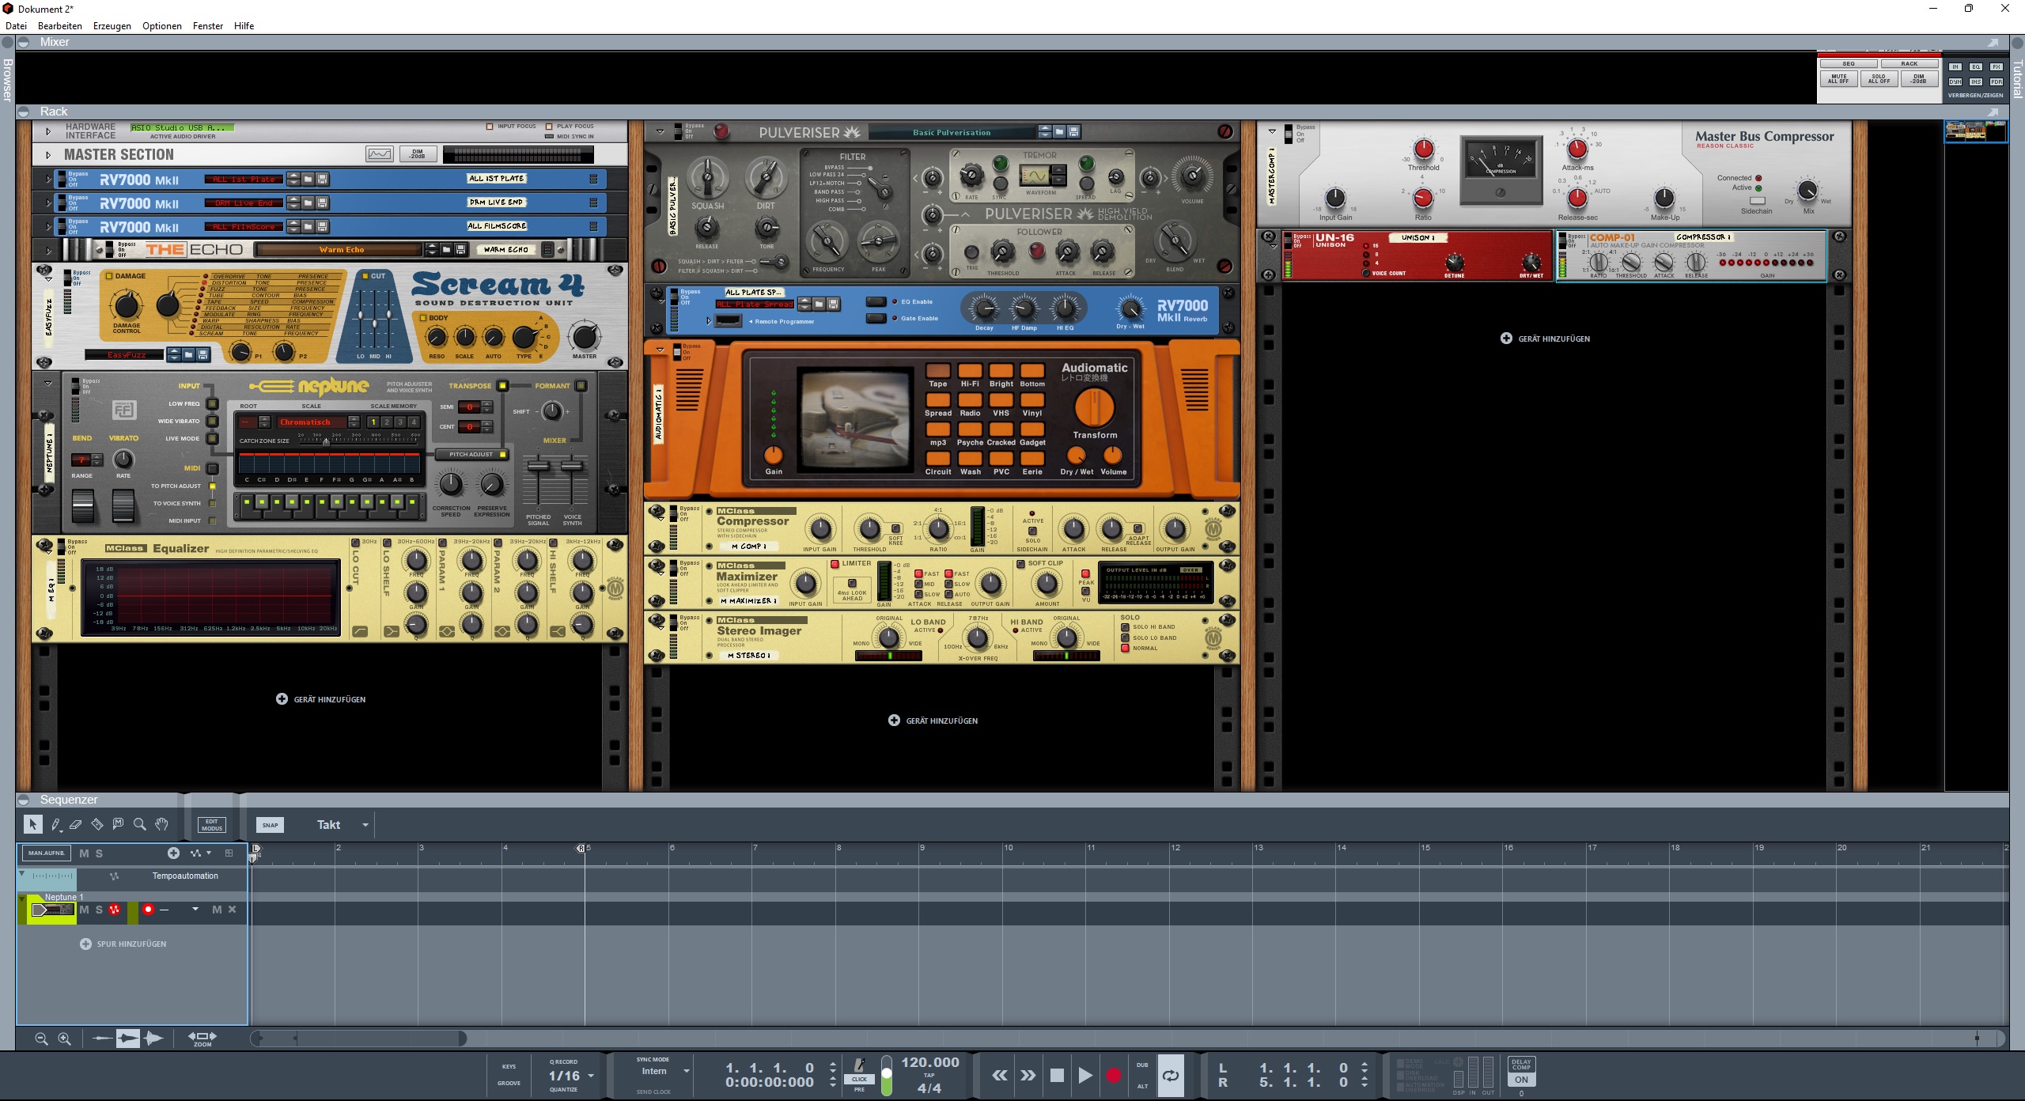The height and width of the screenshot is (1101, 2025).
Task: Click the stop transport button
Action: [x=1057, y=1075]
